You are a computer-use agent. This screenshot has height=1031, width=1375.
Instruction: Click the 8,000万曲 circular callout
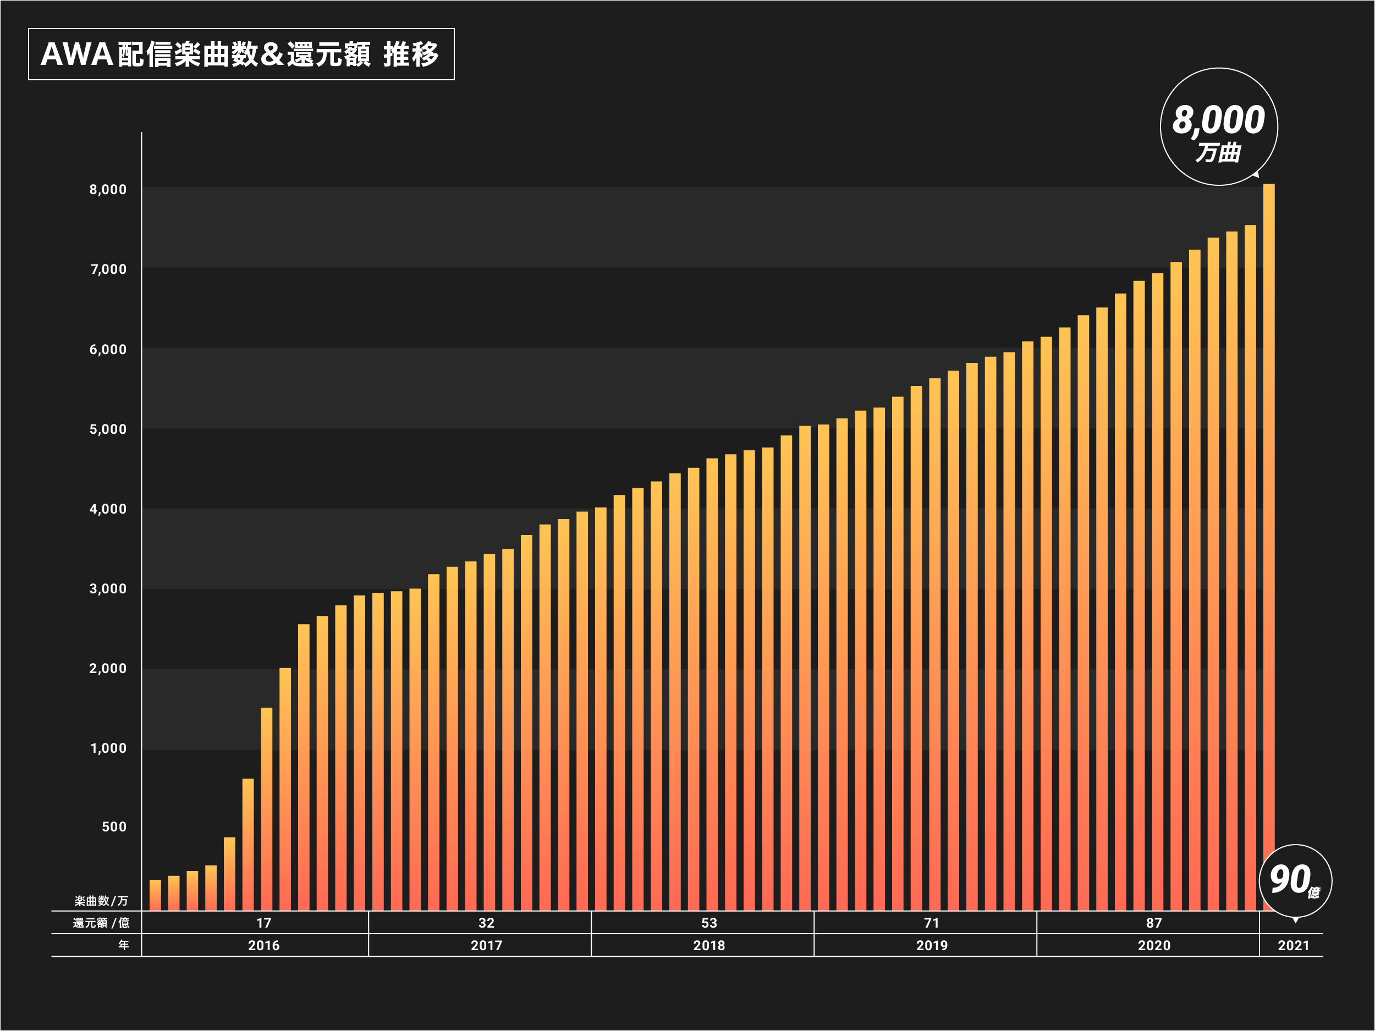coord(1218,127)
